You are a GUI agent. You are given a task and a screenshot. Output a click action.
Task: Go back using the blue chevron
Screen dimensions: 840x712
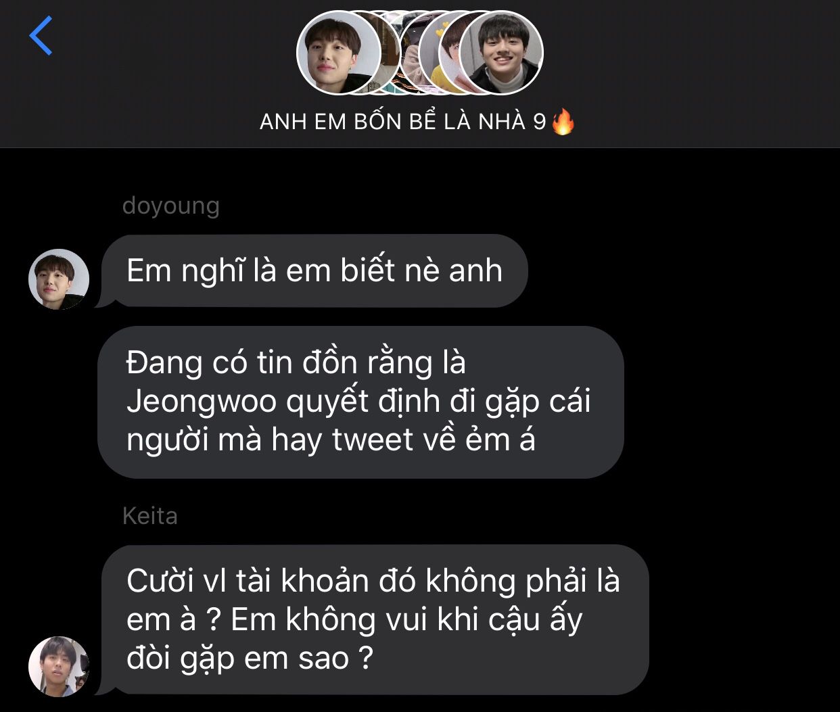[41, 36]
